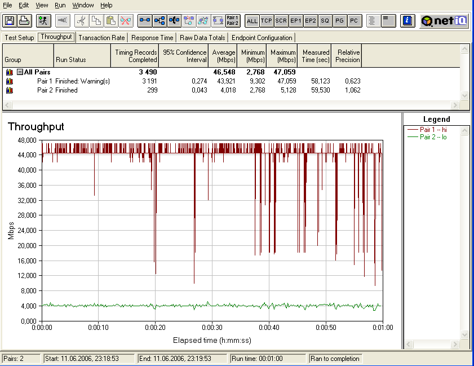Click the NetIQ logo button
The height and width of the screenshot is (366, 474).
coord(442,21)
